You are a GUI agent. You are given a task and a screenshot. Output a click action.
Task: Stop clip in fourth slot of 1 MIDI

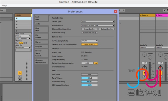(x=16, y=27)
